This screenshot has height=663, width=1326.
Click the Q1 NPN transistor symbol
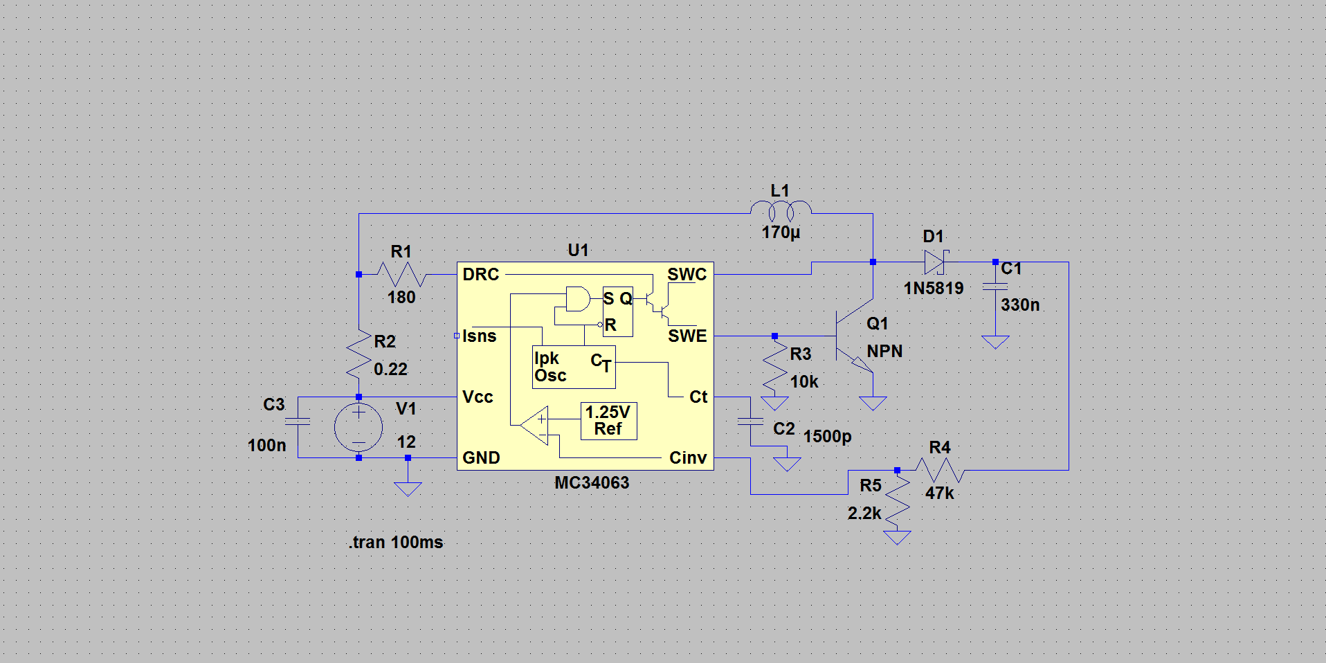[x=855, y=336]
